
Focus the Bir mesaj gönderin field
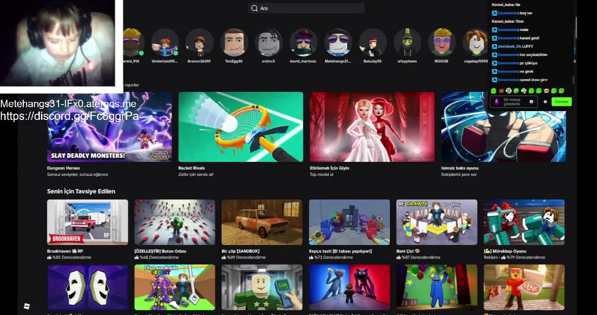[513, 101]
